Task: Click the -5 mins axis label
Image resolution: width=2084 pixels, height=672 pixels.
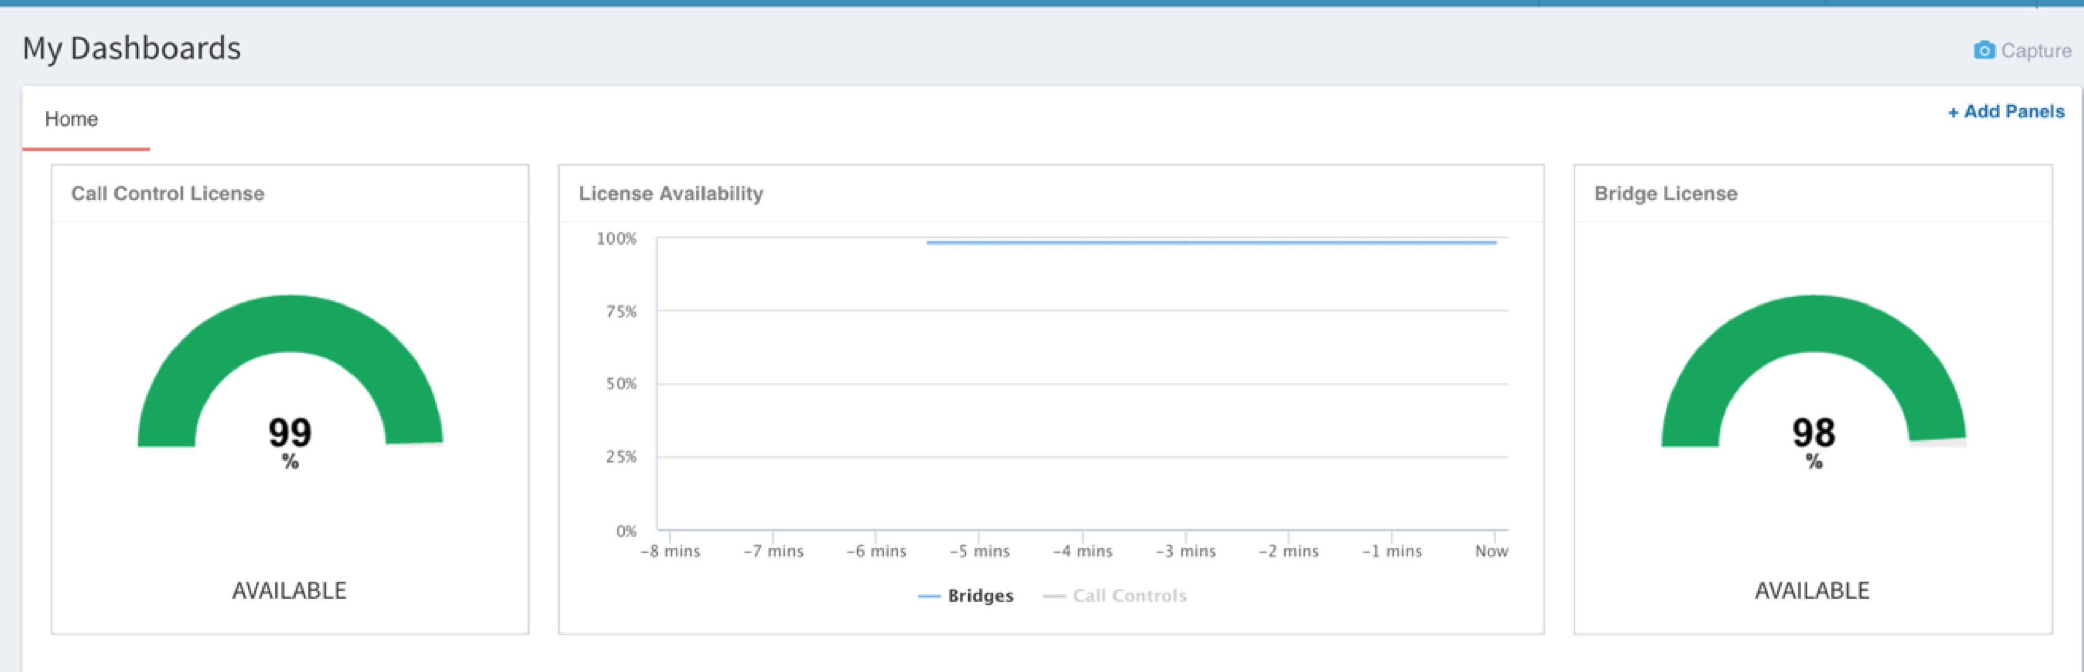Action: click(980, 551)
